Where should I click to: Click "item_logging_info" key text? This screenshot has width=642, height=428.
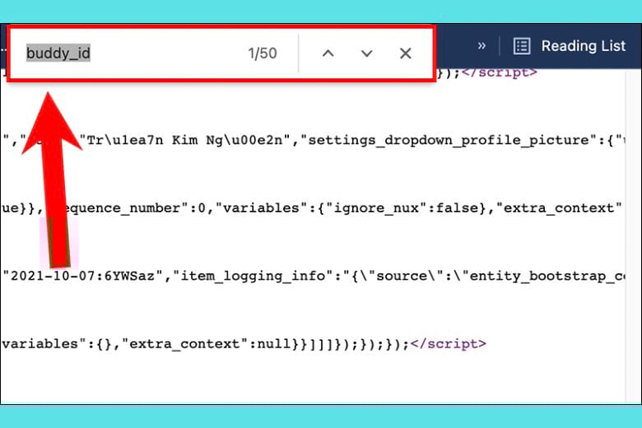[x=253, y=276]
